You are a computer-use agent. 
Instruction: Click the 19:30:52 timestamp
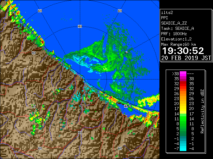tap(183, 51)
